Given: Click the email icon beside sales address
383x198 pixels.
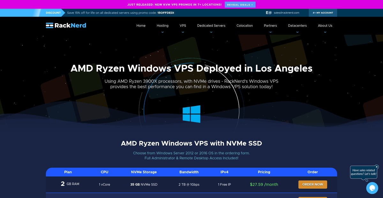Looking at the screenshot, I should 268,13.
